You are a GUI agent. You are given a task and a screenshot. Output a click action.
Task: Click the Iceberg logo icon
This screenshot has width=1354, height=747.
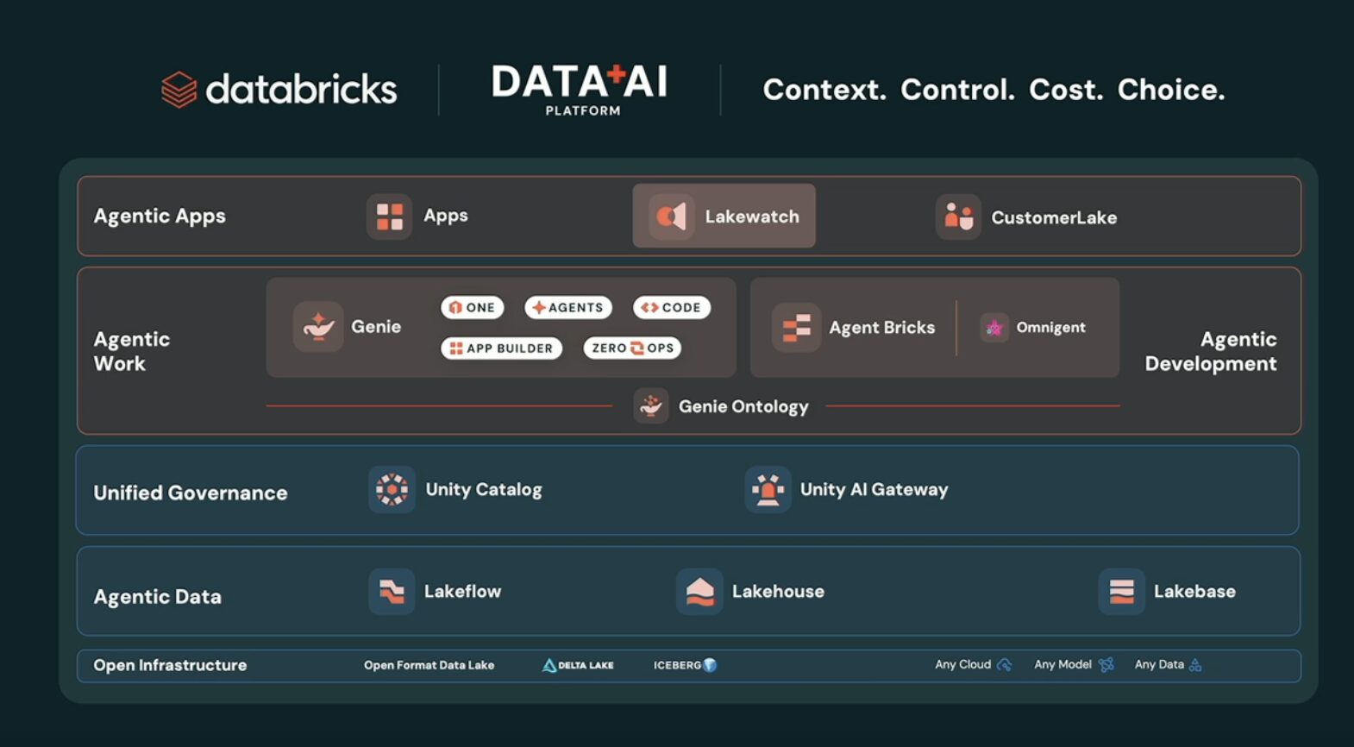click(710, 665)
